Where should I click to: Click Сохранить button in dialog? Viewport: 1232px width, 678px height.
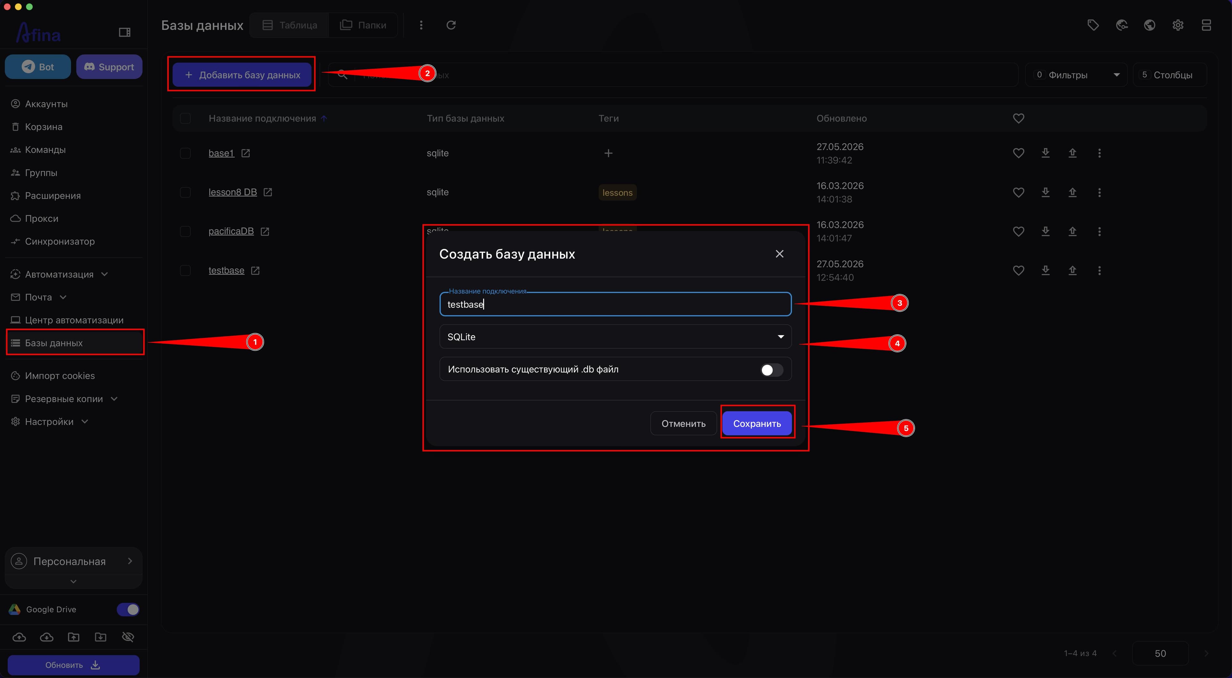coord(757,424)
